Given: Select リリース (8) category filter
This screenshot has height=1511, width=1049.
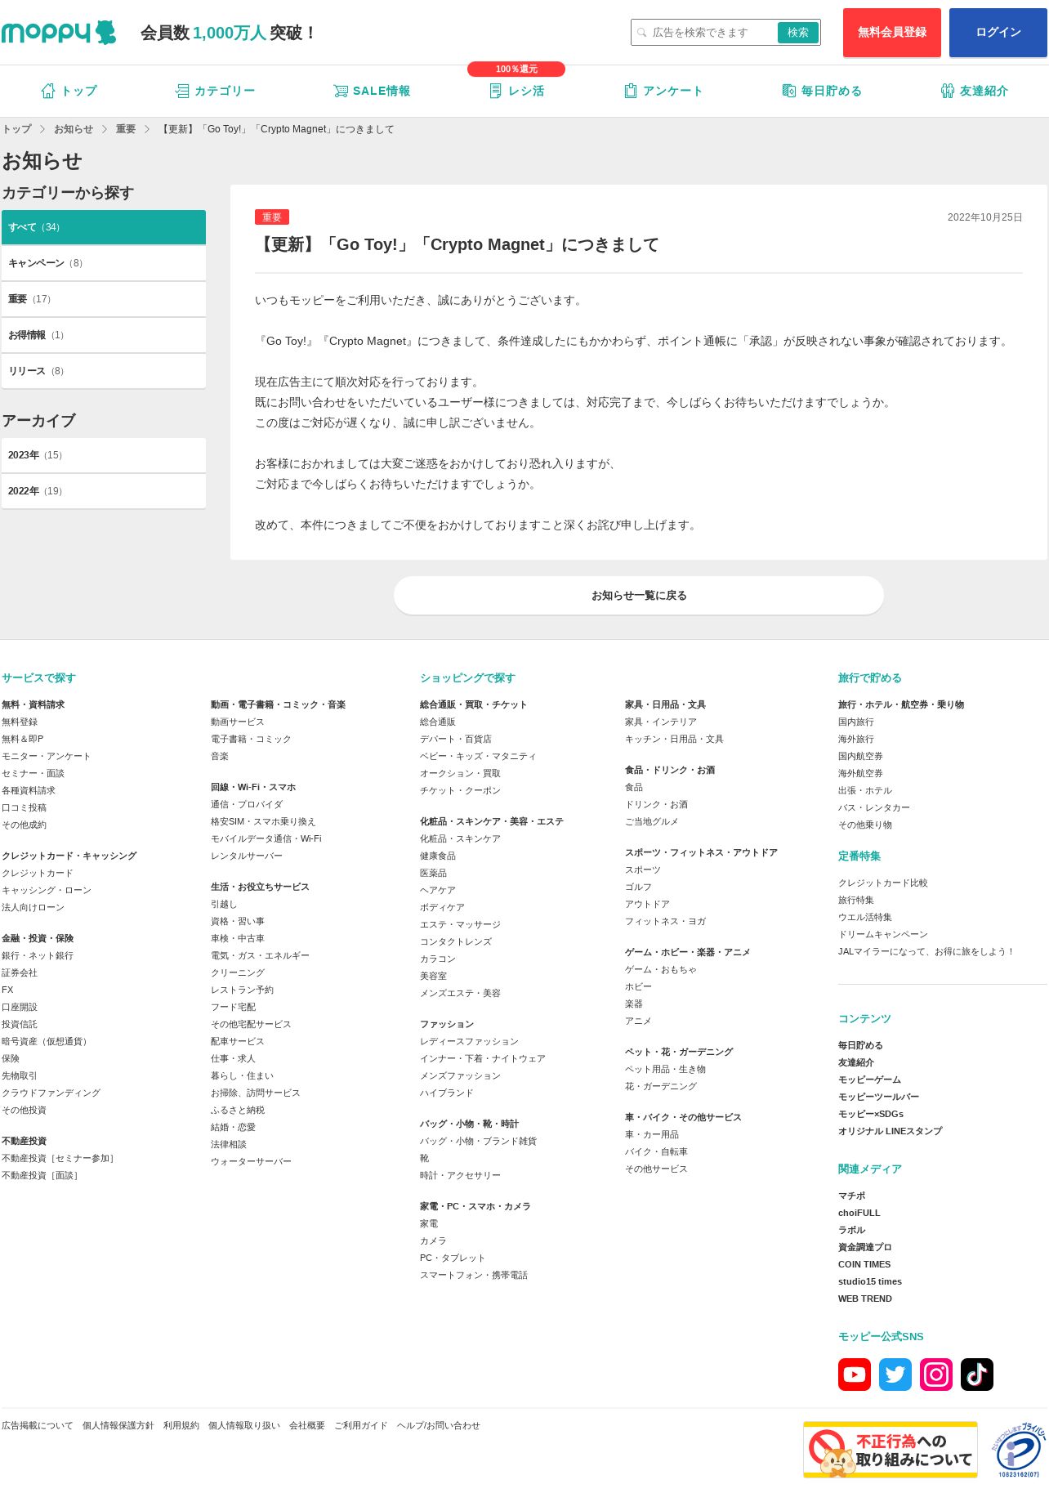Looking at the screenshot, I should pos(104,371).
